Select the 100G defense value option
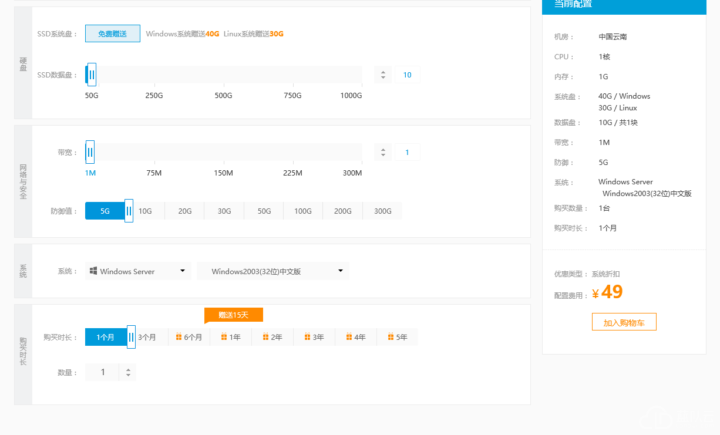This screenshot has width=720, height=435. [303, 211]
